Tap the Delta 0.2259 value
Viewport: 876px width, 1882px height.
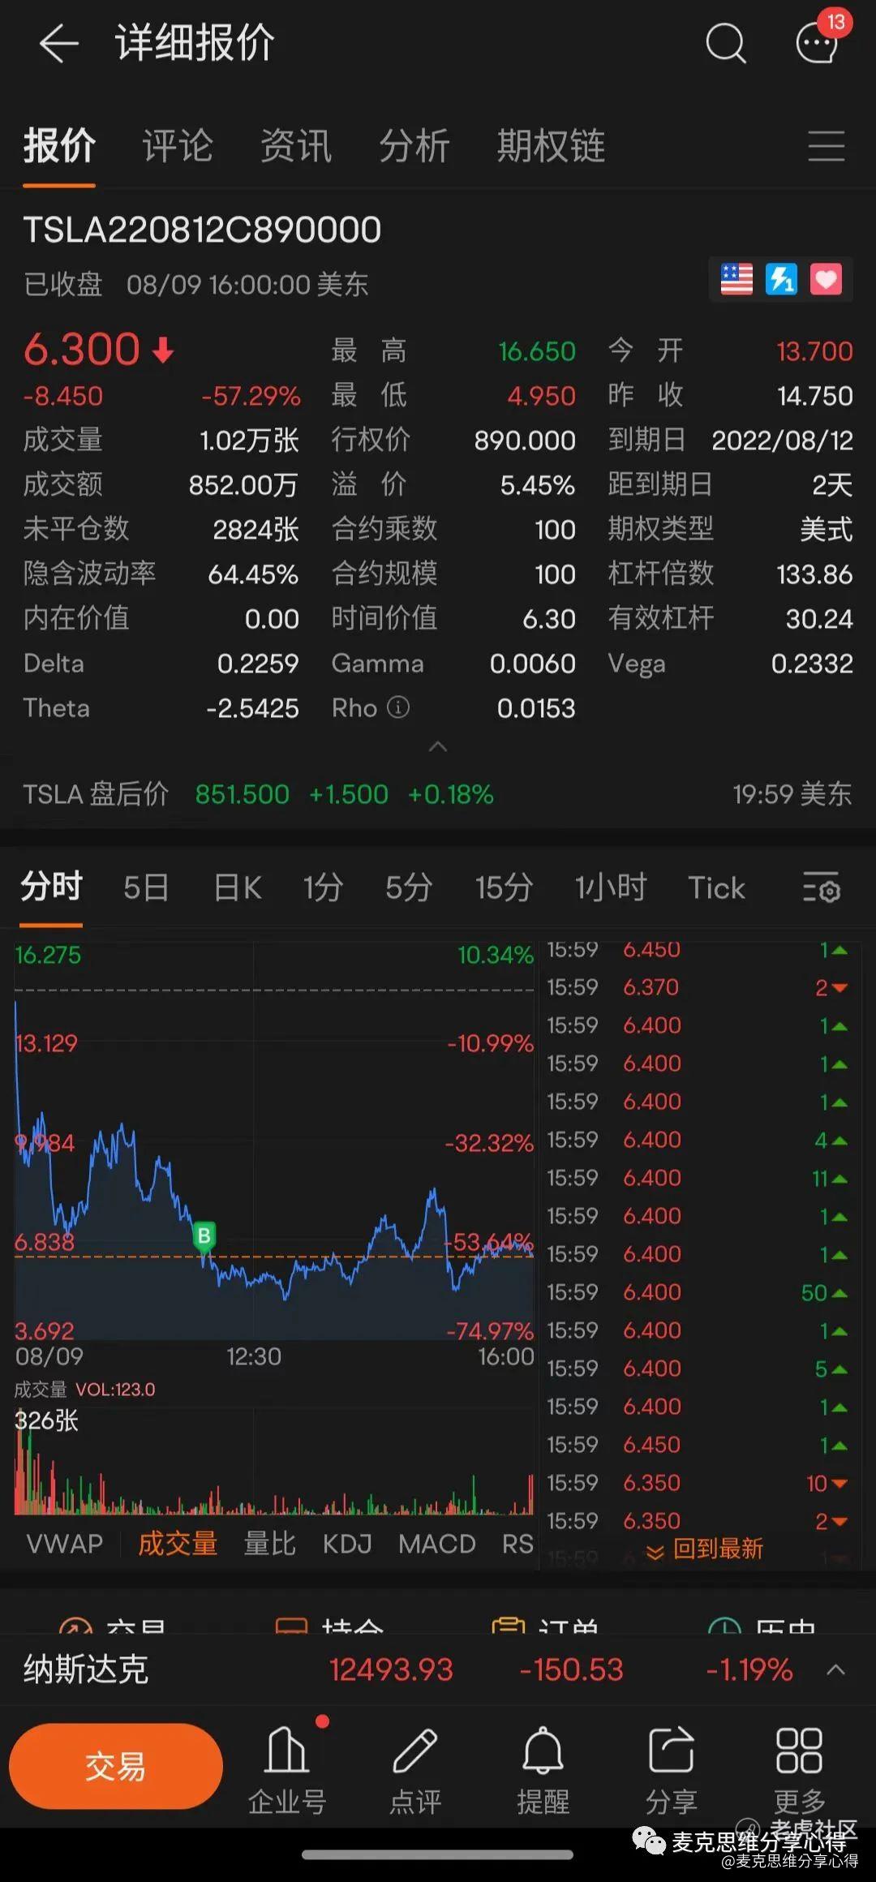[258, 664]
